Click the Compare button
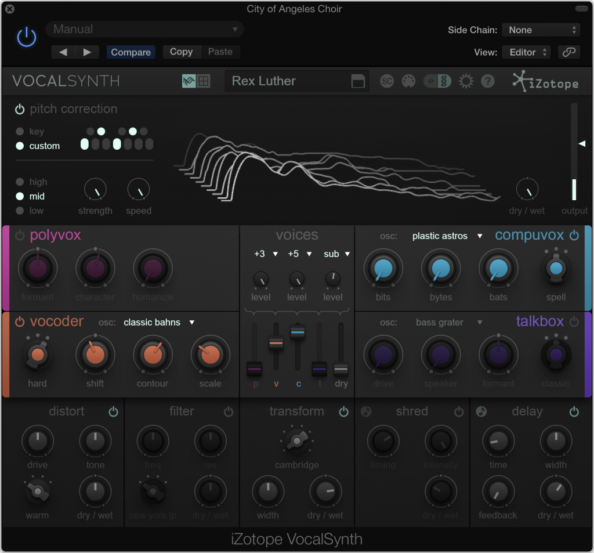594x553 pixels. pyautogui.click(x=131, y=52)
